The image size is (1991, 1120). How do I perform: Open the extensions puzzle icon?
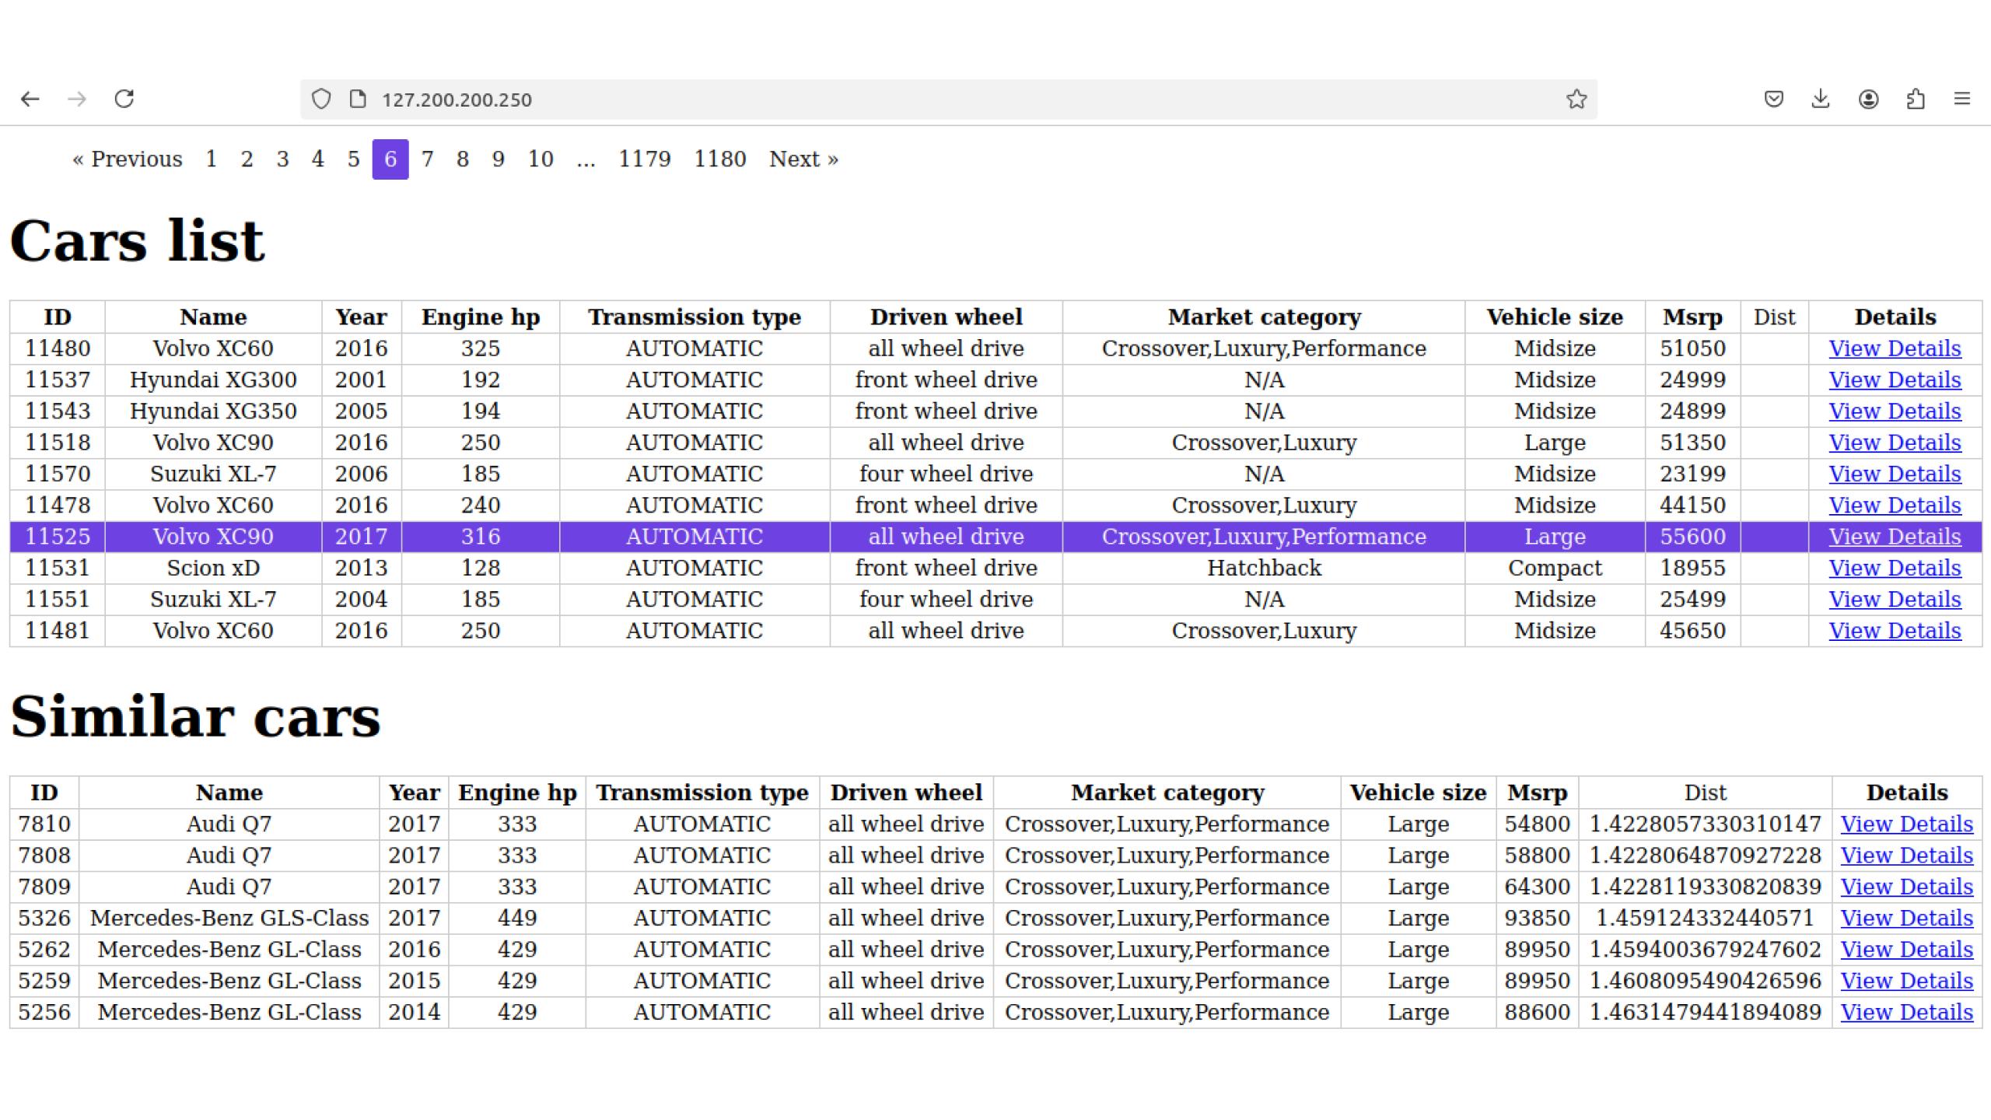pyautogui.click(x=1916, y=99)
